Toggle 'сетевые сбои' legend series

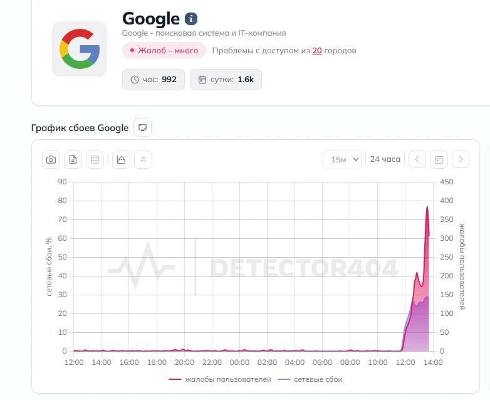310,379
